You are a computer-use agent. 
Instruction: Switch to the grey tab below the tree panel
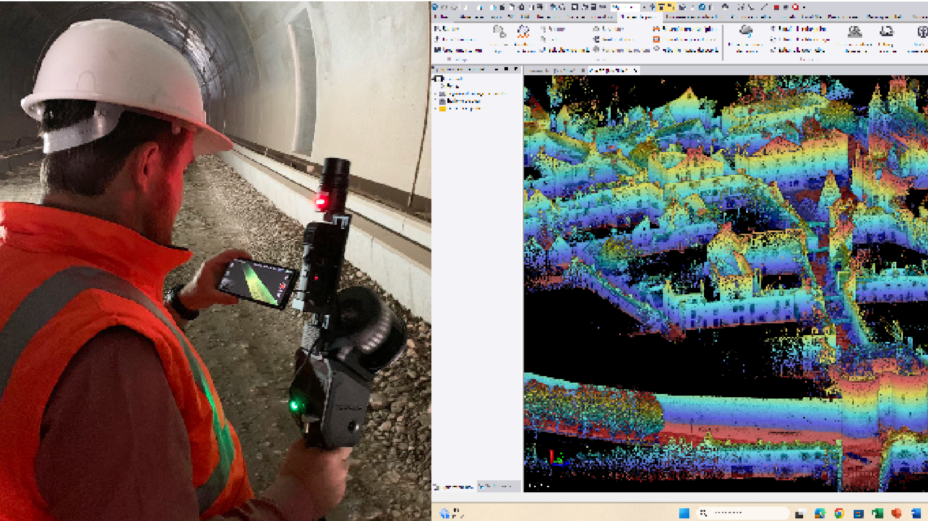point(499,486)
